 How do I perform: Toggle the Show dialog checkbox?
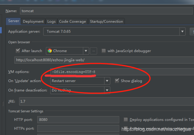(x=117, y=81)
